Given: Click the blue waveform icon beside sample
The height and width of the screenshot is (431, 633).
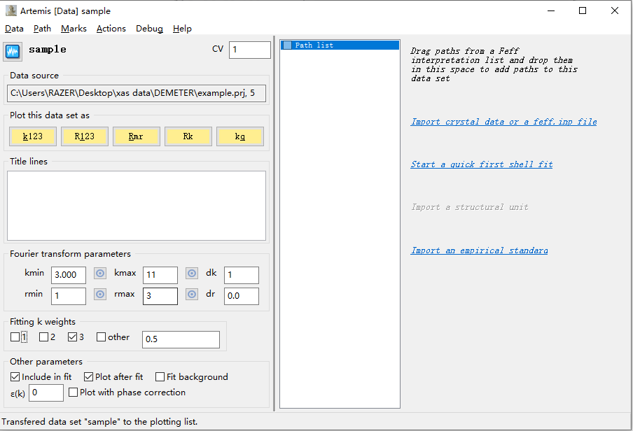Looking at the screenshot, I should pos(13,52).
